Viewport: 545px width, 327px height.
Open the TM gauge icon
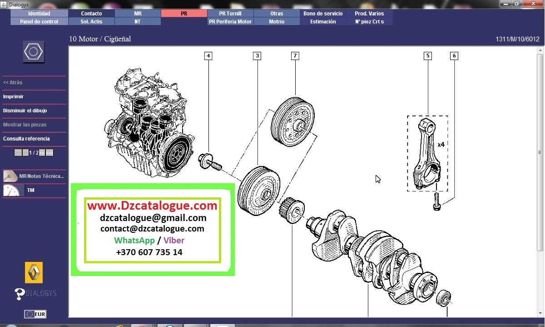14,190
